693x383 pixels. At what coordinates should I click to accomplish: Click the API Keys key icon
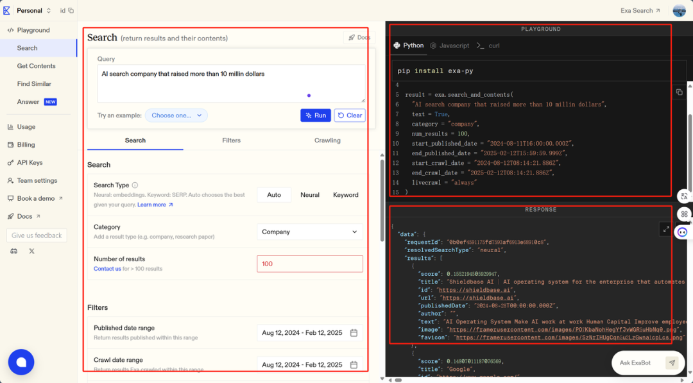(10, 162)
